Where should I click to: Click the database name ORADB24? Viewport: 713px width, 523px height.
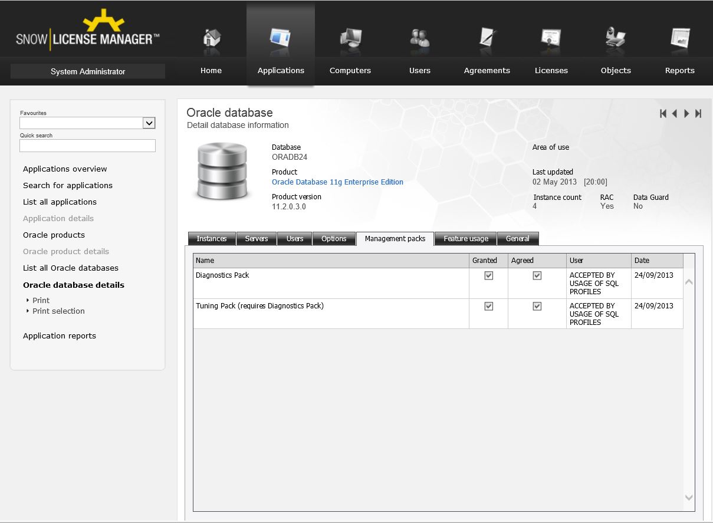click(290, 157)
